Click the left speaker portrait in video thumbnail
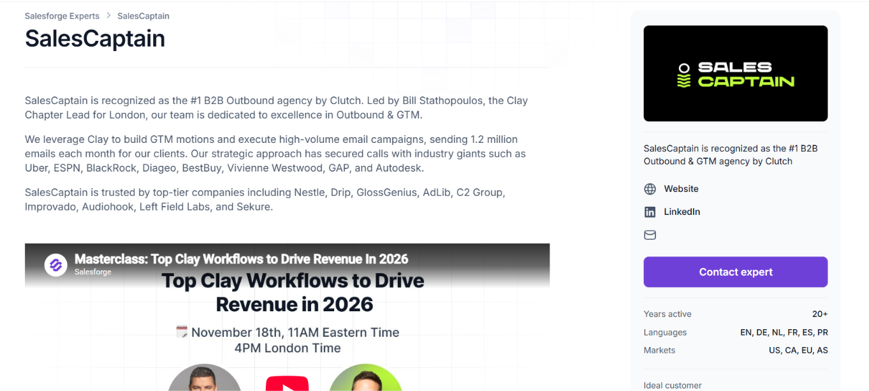The width and height of the screenshot is (869, 391). [205, 378]
